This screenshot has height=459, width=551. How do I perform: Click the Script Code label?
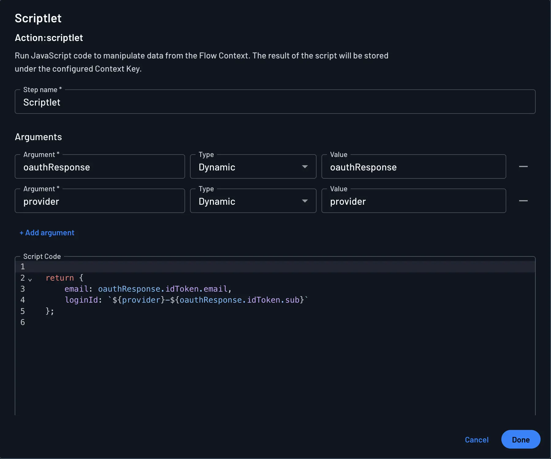click(x=42, y=256)
